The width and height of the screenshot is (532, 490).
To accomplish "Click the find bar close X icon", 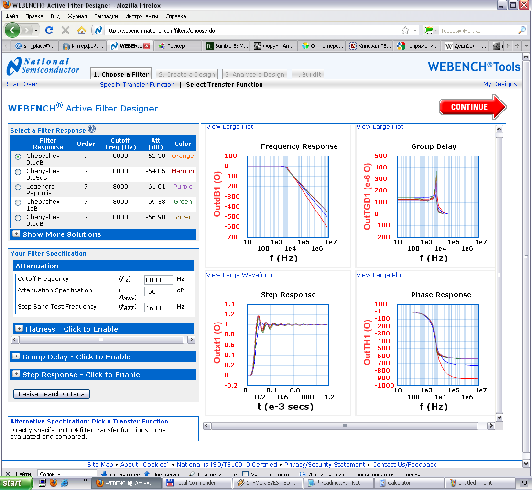I will tap(8, 474).
